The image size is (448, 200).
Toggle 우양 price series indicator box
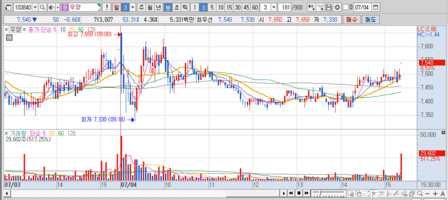(x=6, y=29)
